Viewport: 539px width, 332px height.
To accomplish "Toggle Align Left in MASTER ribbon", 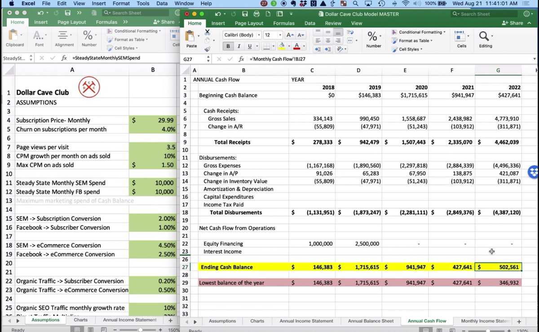I will click(x=318, y=40).
